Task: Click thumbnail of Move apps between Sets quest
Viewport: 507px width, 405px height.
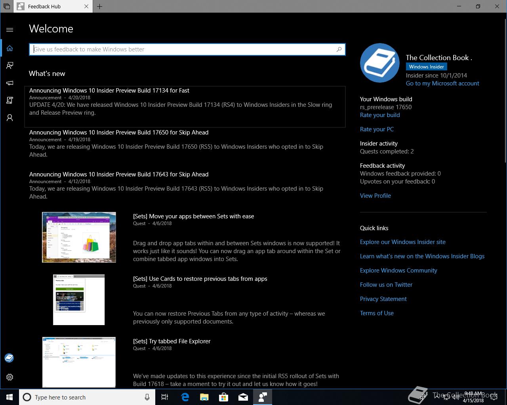Action: [79, 237]
